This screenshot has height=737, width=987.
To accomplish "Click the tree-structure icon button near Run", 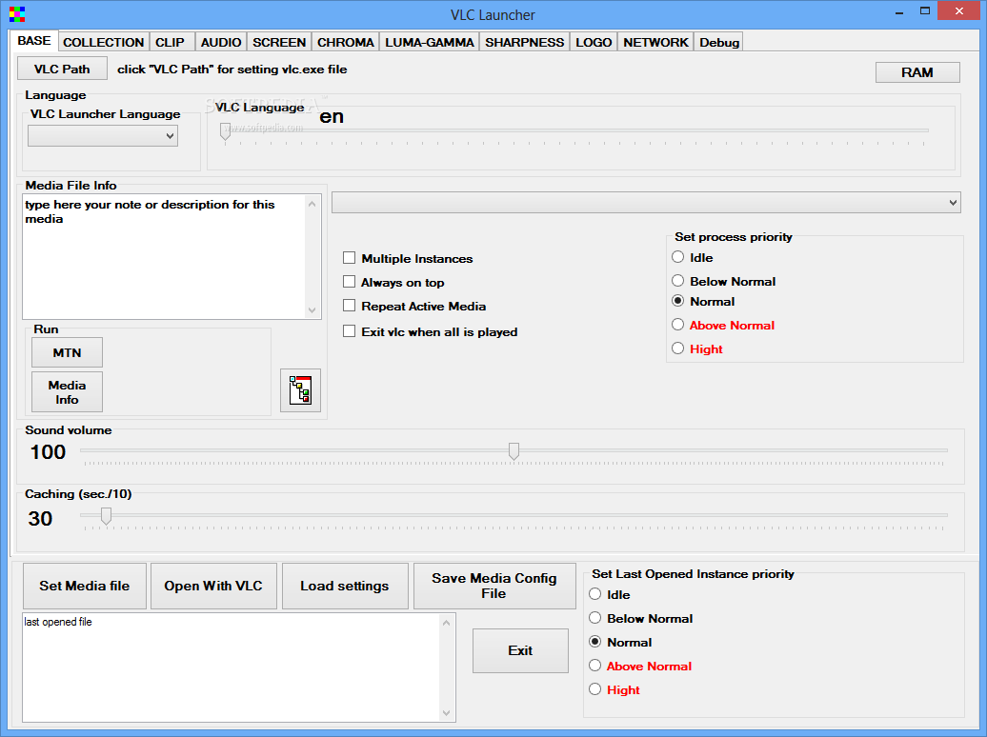I will 300,390.
